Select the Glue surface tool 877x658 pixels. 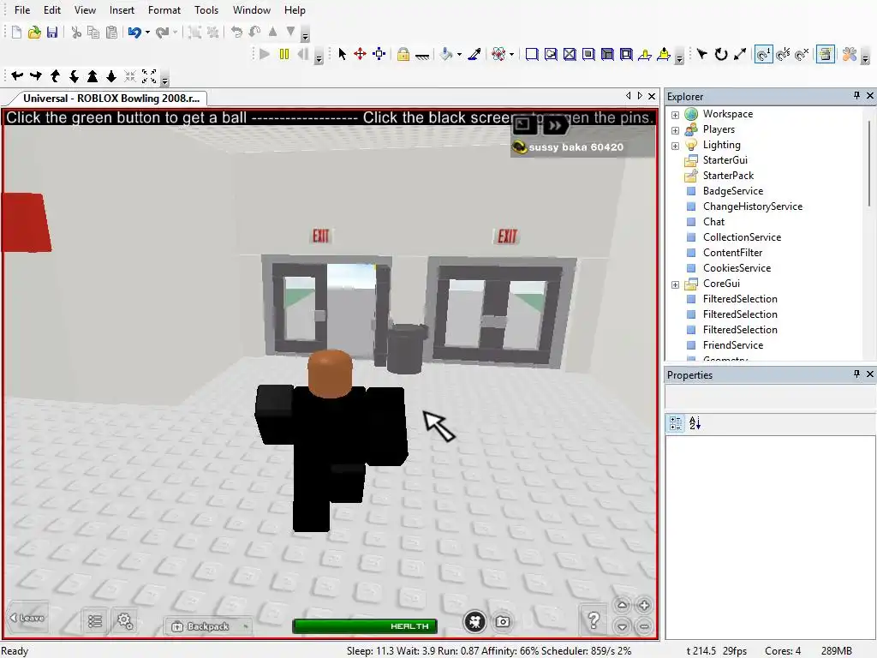click(551, 54)
